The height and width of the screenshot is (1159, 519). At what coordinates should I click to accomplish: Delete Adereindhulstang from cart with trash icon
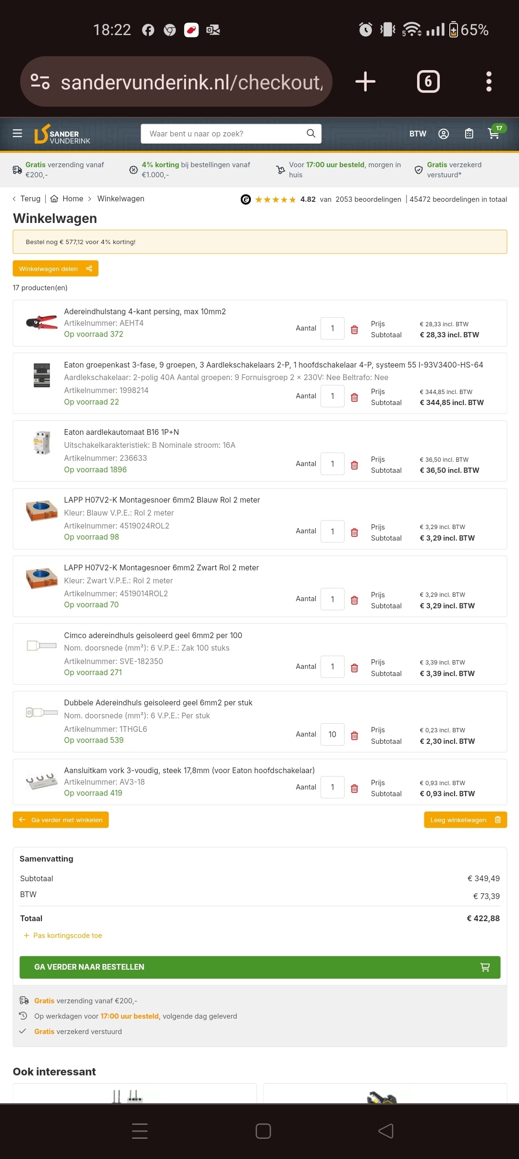pos(355,330)
